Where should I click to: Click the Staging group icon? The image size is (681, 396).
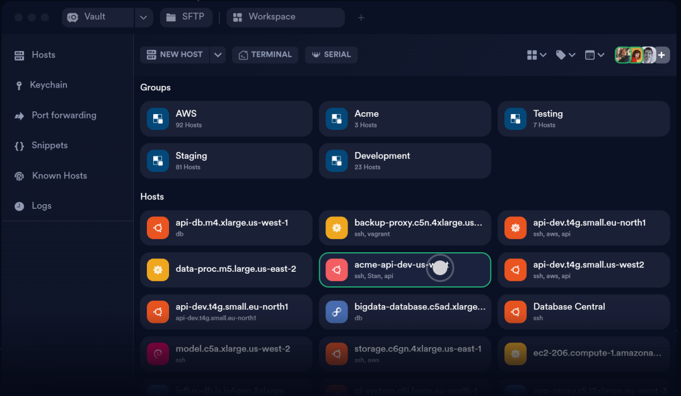coord(158,161)
